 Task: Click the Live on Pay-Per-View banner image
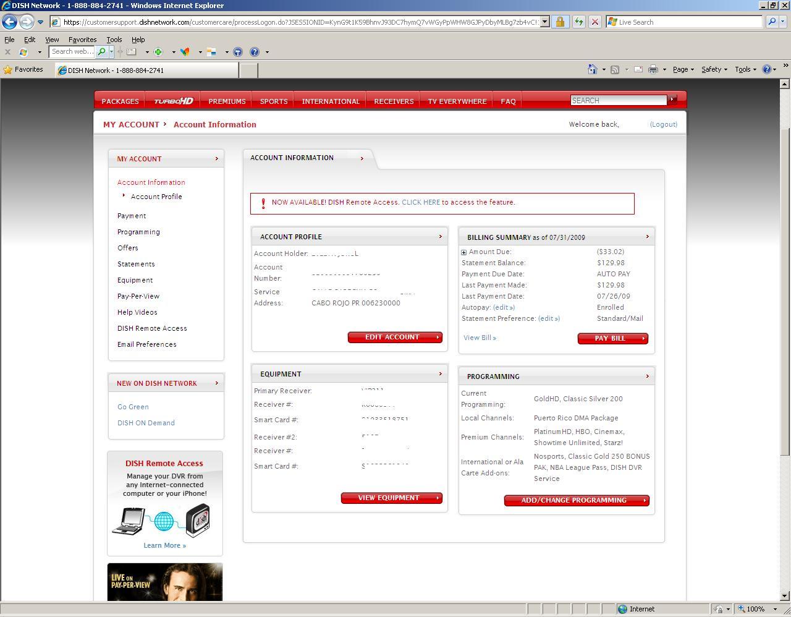point(165,582)
